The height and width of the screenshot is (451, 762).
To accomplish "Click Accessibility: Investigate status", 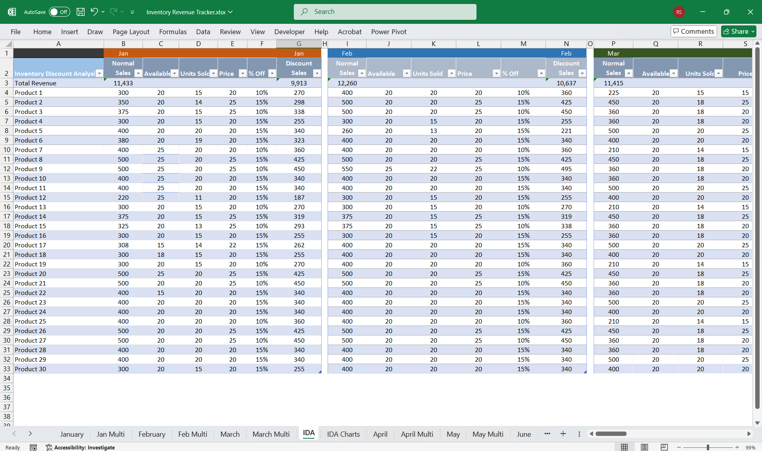I will pos(80,447).
